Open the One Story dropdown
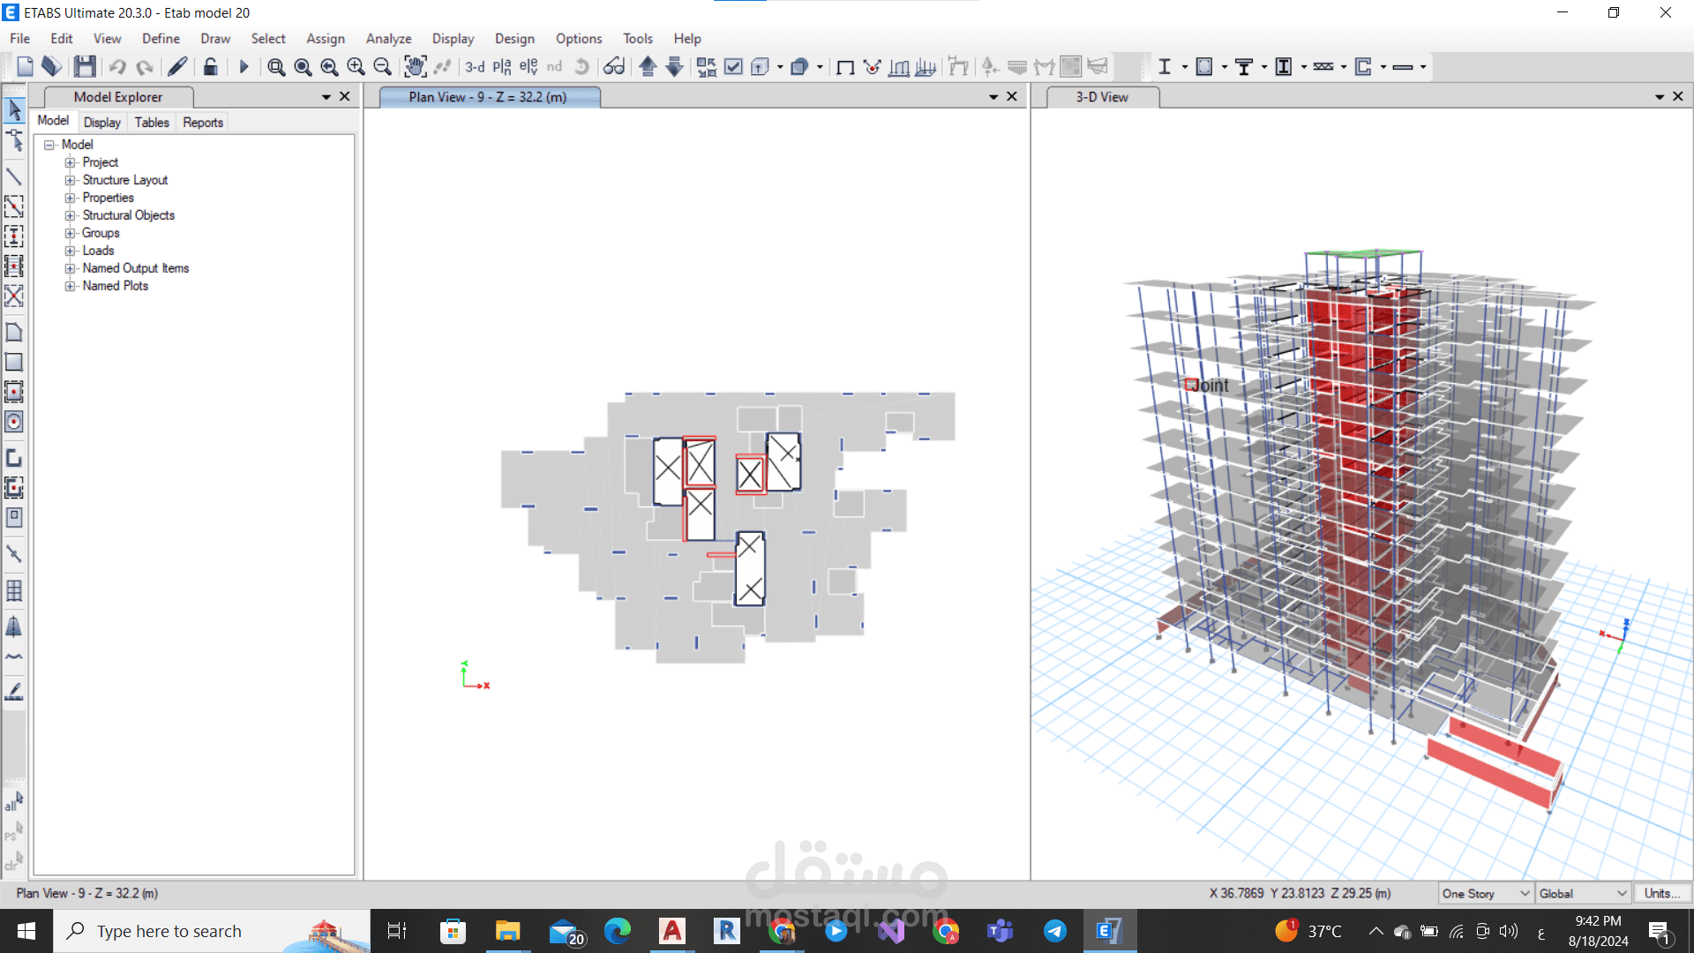1694x953 pixels. [x=1486, y=894]
